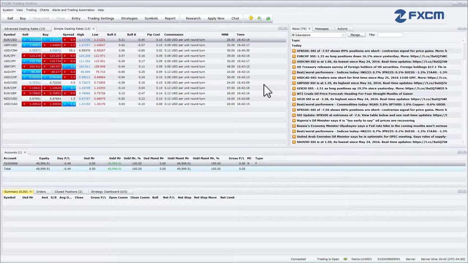Sort dealing rates by Spread column
468x263 pixels.
68,35
